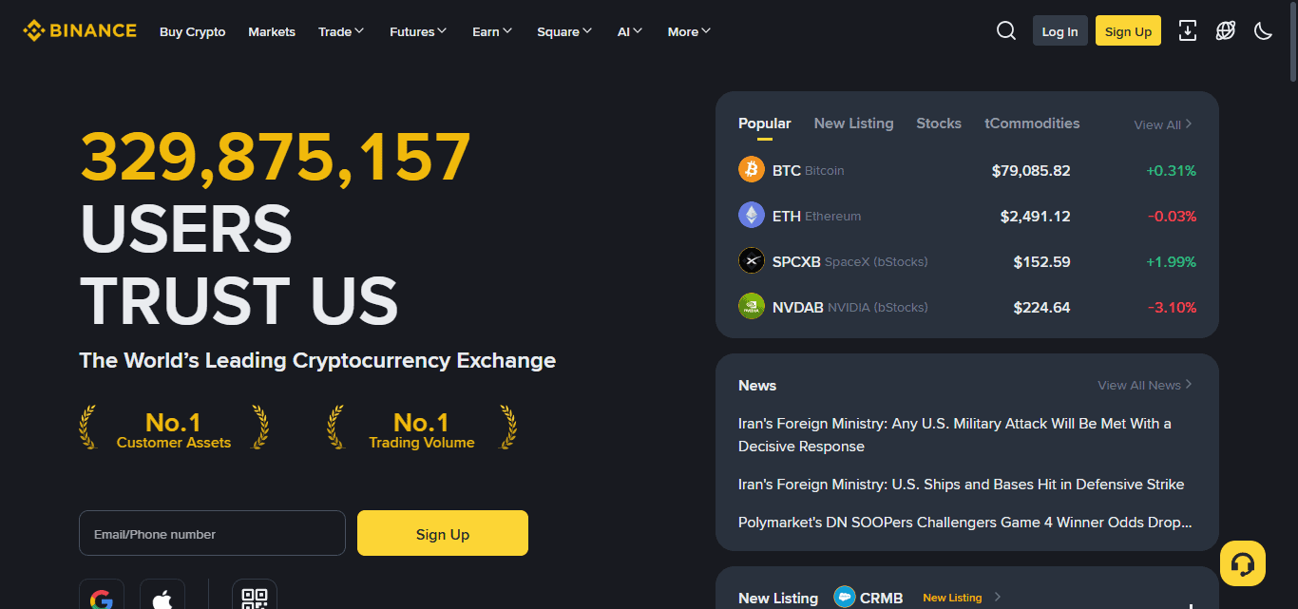Open the download app icon

(x=1188, y=31)
